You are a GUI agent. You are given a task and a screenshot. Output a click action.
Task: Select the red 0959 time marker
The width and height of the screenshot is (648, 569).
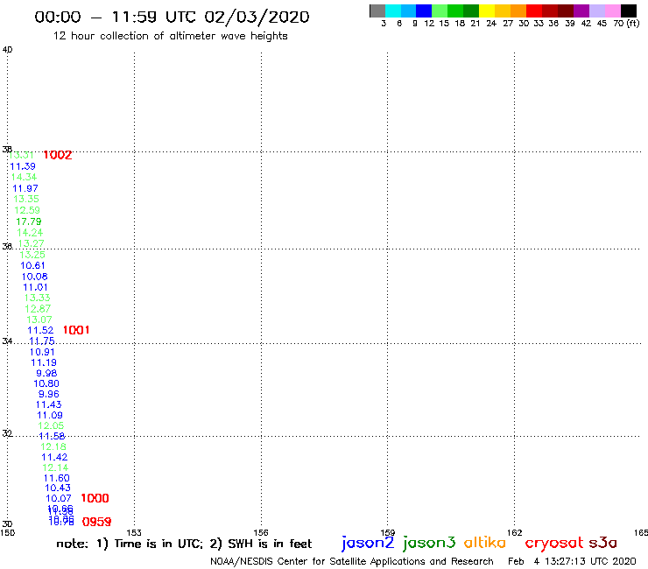pos(96,522)
